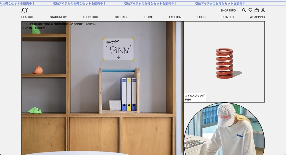Select the PRINTED menu item

tap(227, 17)
